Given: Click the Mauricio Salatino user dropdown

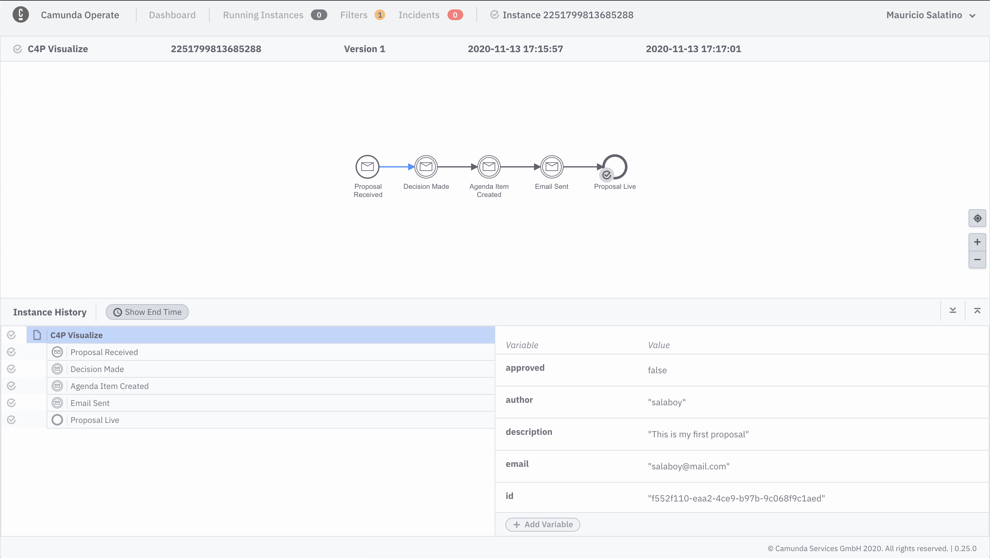Looking at the screenshot, I should [x=930, y=14].
